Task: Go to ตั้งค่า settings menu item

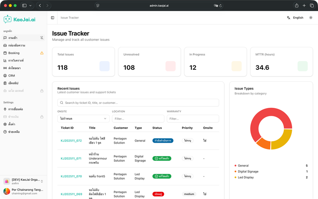Action: [12, 124]
